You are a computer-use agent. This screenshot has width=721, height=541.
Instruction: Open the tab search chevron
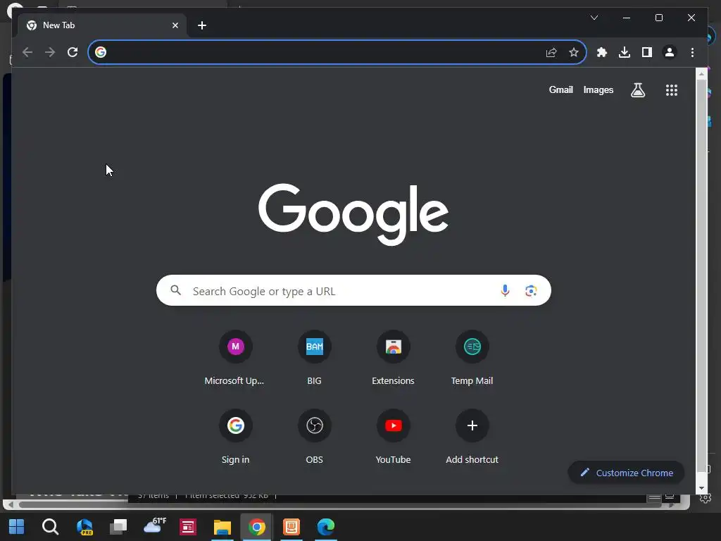[x=594, y=18]
